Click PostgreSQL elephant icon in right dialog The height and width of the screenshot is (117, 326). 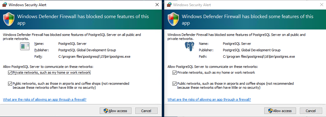pyautogui.click(x=190, y=46)
